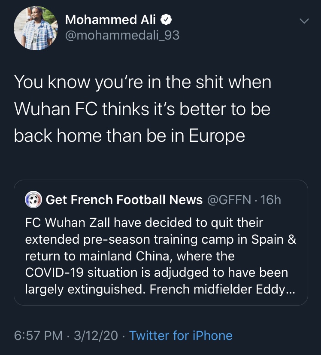Click the blue verified badge icon
The image size is (321, 355).
(x=166, y=19)
